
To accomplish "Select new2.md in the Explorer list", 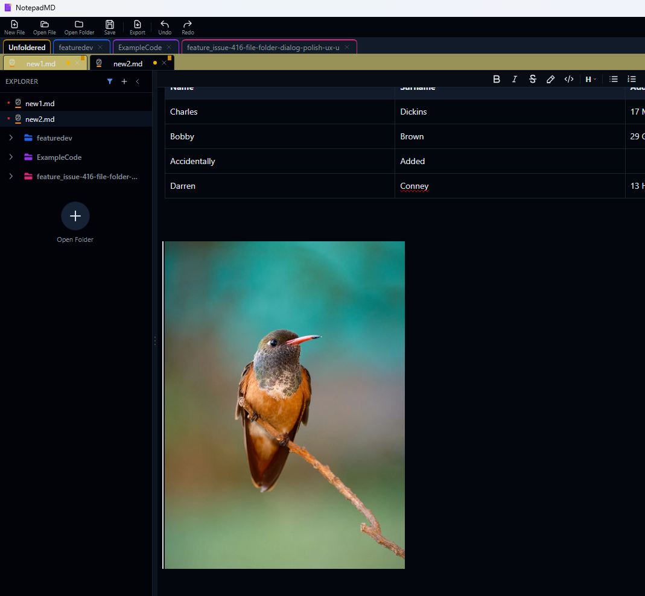I will click(x=76, y=119).
